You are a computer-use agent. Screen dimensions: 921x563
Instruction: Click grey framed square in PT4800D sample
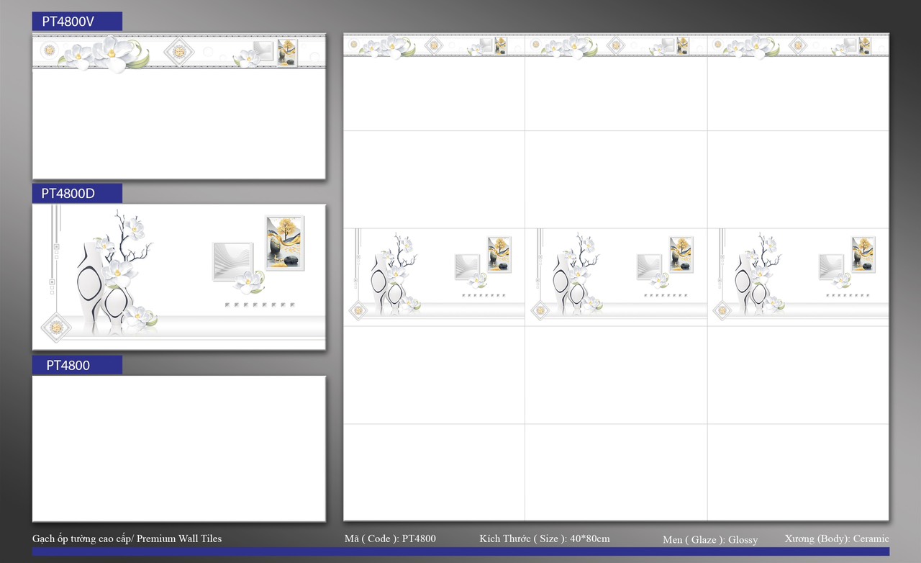tap(232, 261)
